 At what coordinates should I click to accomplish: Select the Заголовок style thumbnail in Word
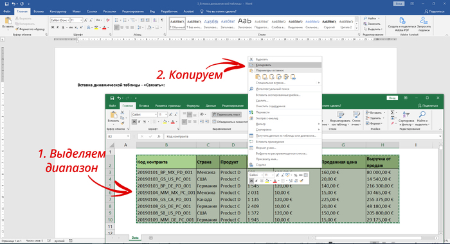pos(244,23)
